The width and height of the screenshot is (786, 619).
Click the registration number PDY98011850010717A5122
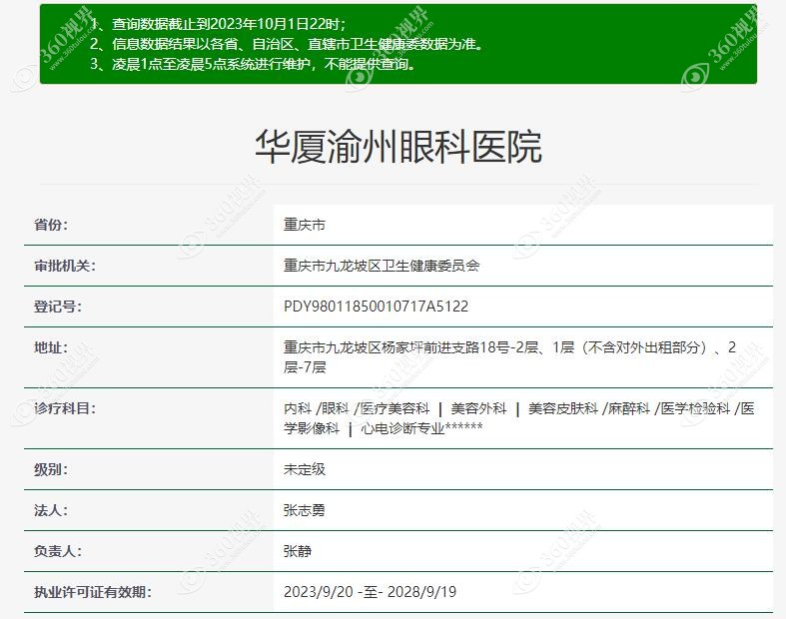point(376,307)
